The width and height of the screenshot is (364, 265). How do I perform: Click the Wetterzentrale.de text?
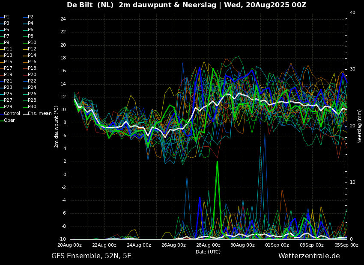pos(309,256)
